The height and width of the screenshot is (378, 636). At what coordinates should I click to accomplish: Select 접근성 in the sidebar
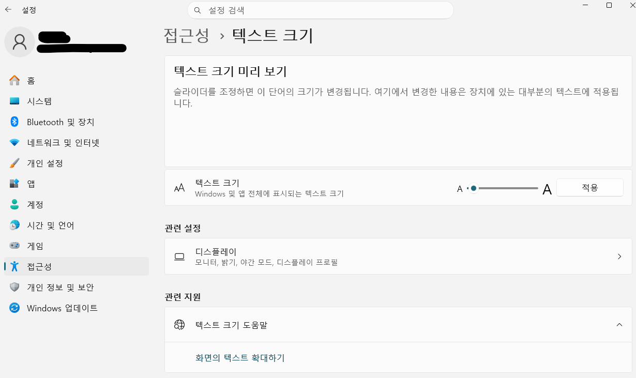77,266
